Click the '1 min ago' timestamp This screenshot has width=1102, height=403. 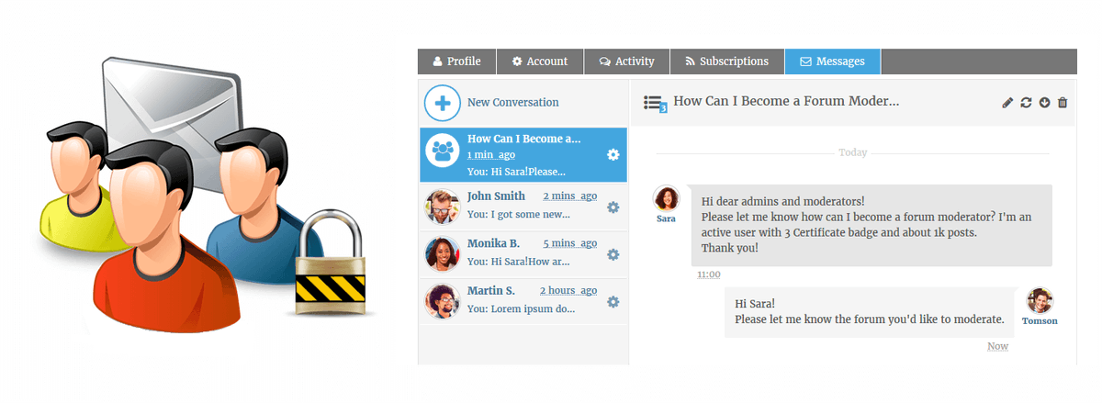pos(490,155)
